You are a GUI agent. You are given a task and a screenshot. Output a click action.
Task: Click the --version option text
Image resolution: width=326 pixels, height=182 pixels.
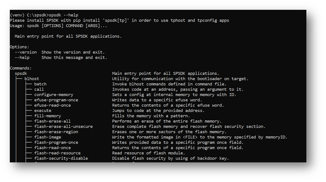[x=26, y=52]
